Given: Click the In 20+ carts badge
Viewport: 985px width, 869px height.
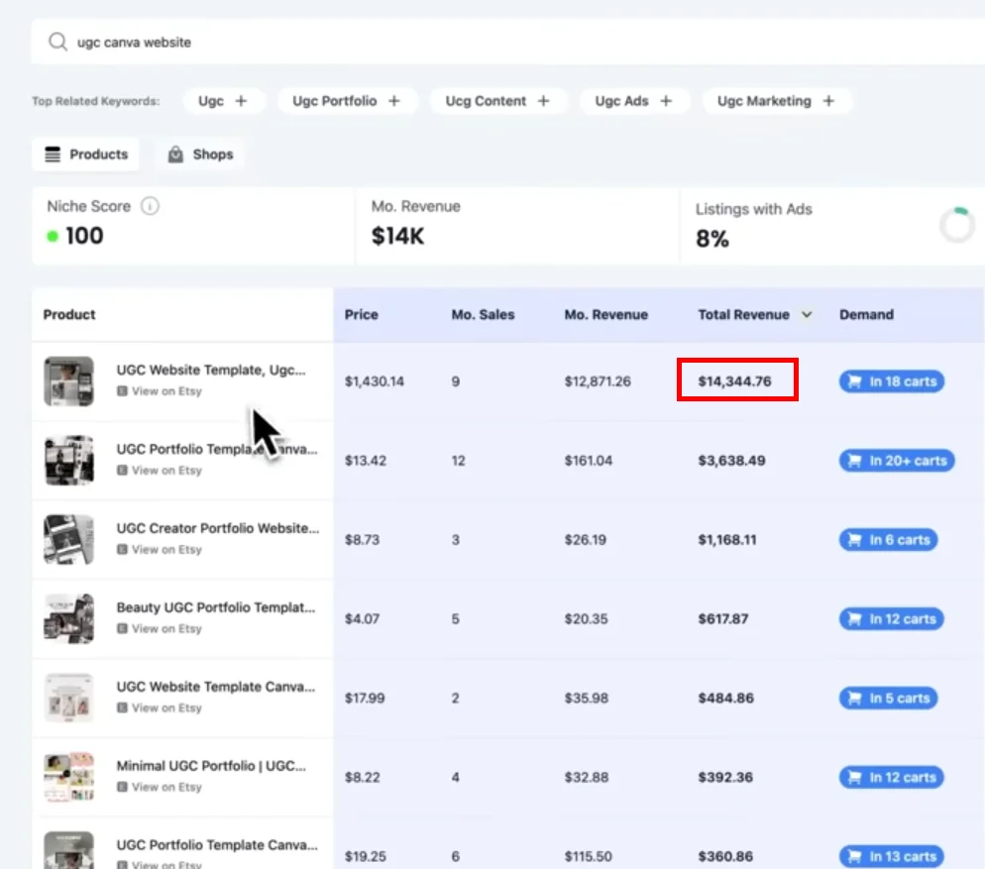Looking at the screenshot, I should pyautogui.click(x=897, y=461).
